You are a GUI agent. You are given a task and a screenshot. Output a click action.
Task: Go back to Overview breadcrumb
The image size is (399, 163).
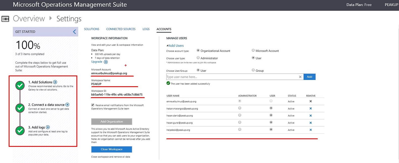click(29, 19)
